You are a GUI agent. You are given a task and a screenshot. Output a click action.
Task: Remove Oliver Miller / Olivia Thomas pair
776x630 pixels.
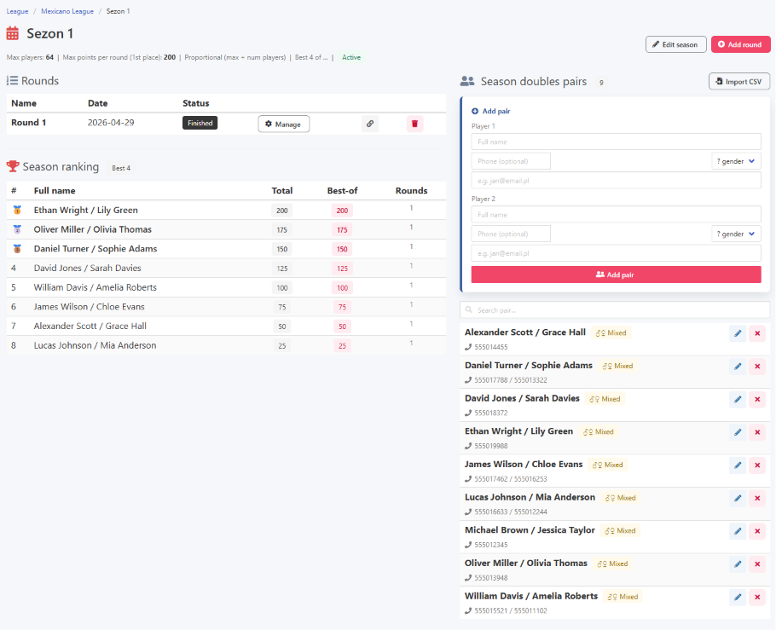click(757, 564)
